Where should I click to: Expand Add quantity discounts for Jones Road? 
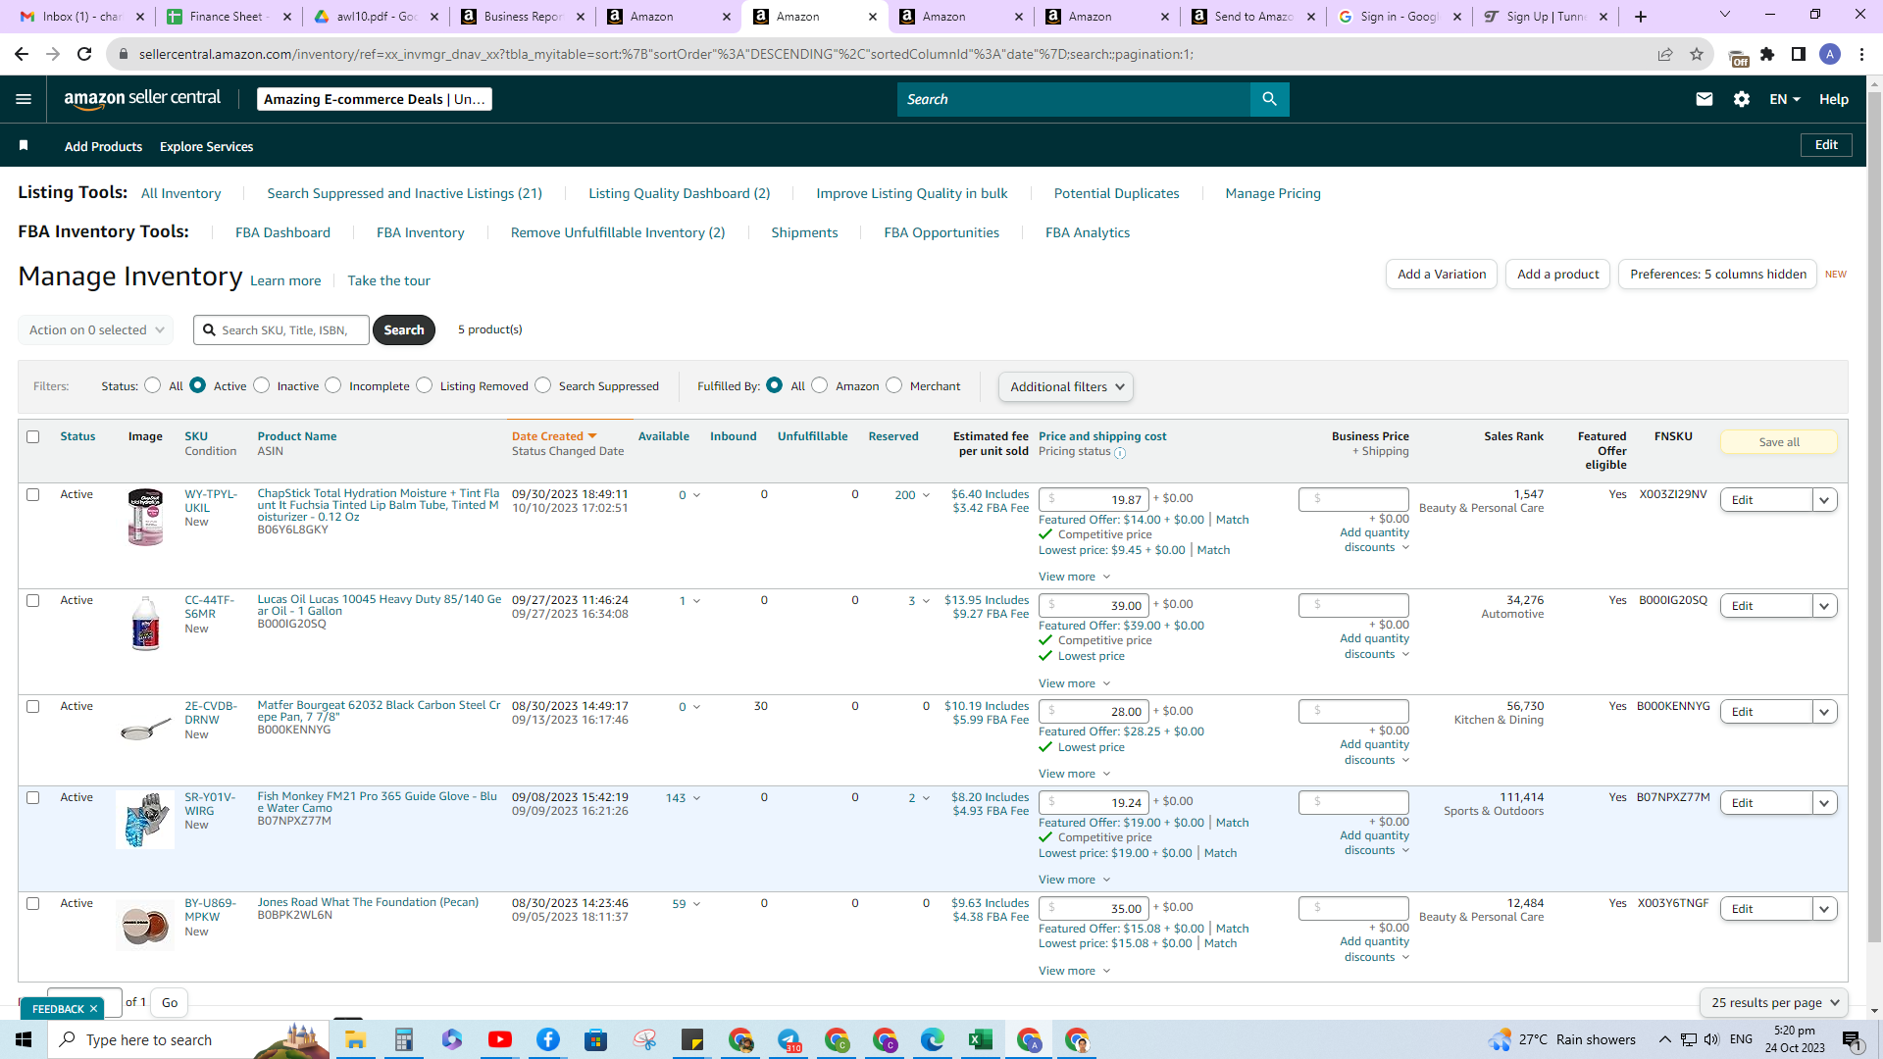pos(1374,949)
